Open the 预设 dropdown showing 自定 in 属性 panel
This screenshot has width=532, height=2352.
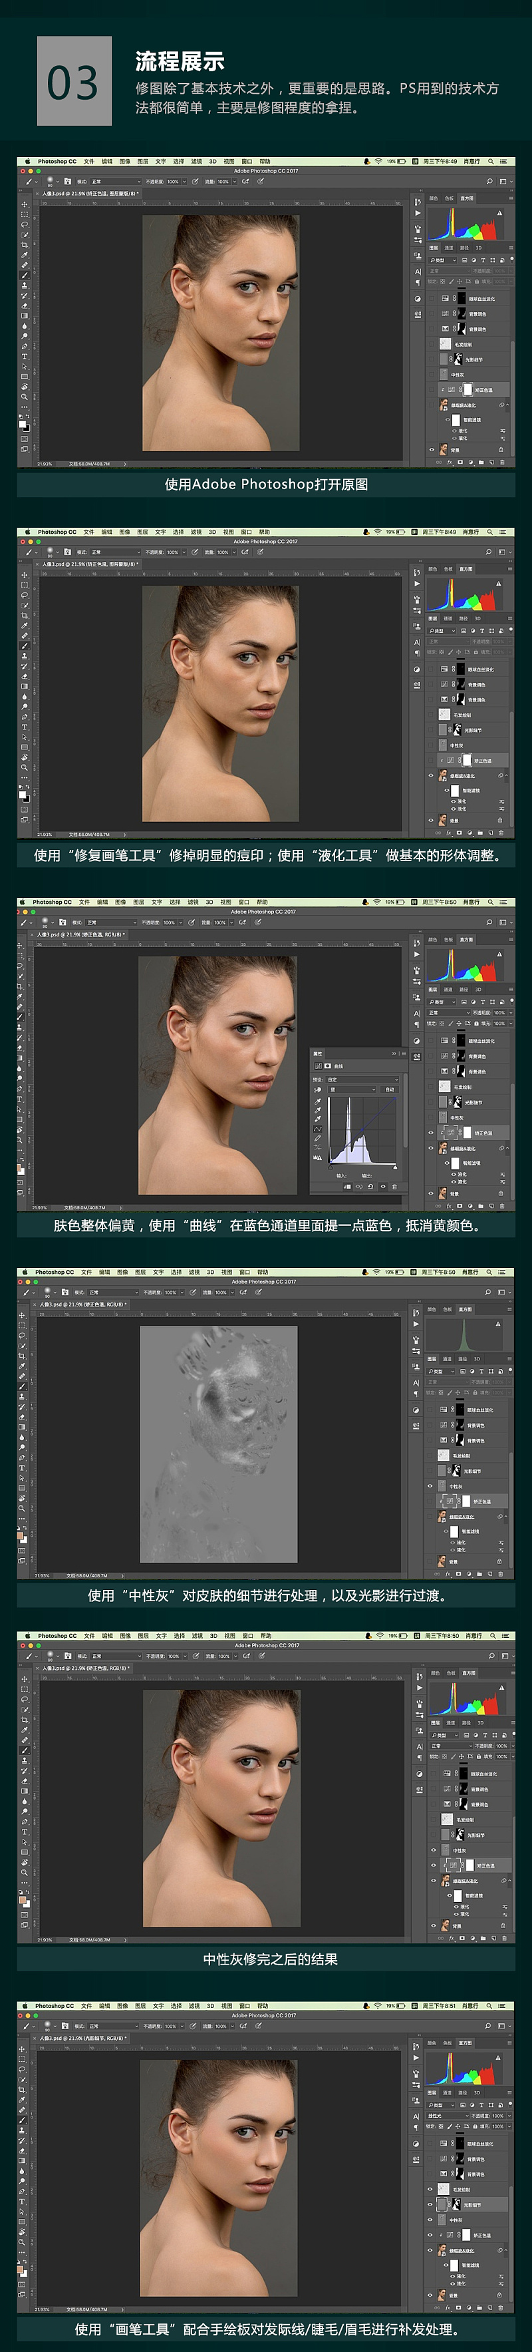click(x=361, y=1079)
